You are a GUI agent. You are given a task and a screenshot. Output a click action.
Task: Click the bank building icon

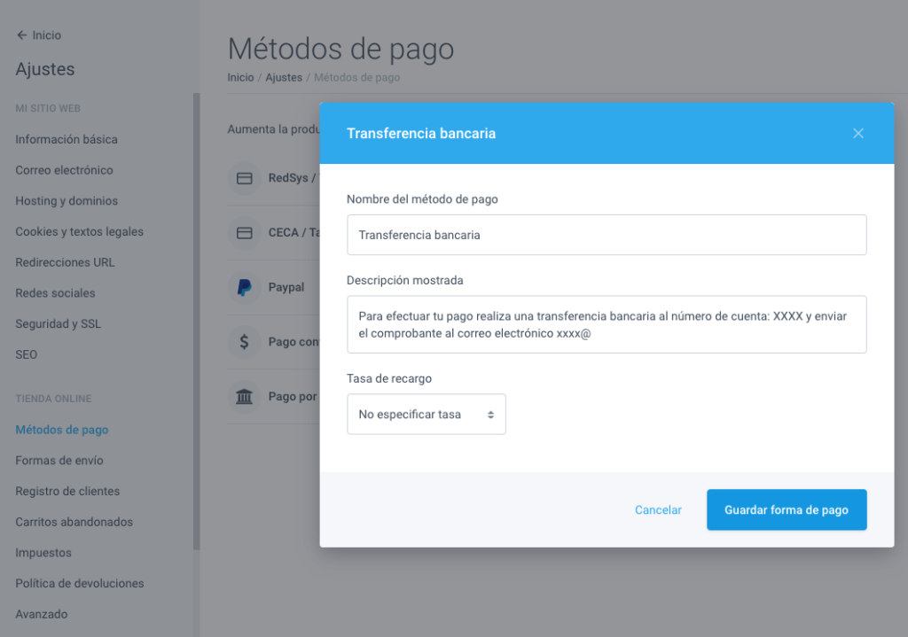[x=245, y=397]
